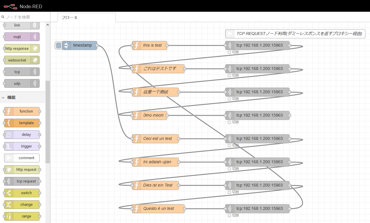Select the 'Questo è un test' function node
The width and height of the screenshot is (370, 223).
[x=158, y=209]
